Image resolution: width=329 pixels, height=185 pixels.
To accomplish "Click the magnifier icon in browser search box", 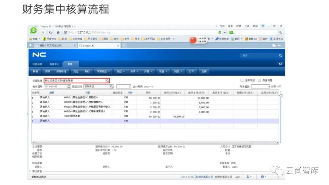I will pyautogui.click(x=280, y=33).
